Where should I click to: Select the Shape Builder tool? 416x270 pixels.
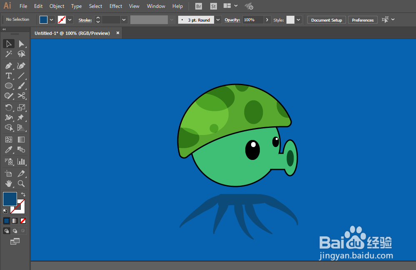pos(9,128)
